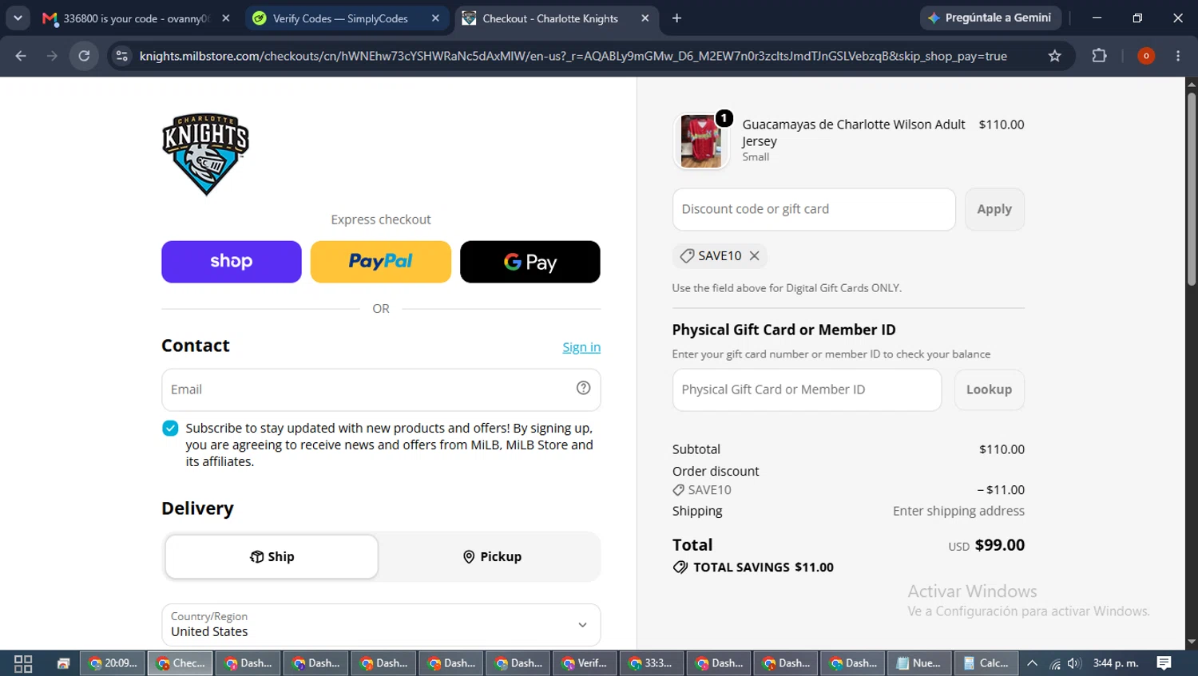Image resolution: width=1198 pixels, height=676 pixels.
Task: Click the '– $11.00' order discount amount
Action: (1001, 490)
